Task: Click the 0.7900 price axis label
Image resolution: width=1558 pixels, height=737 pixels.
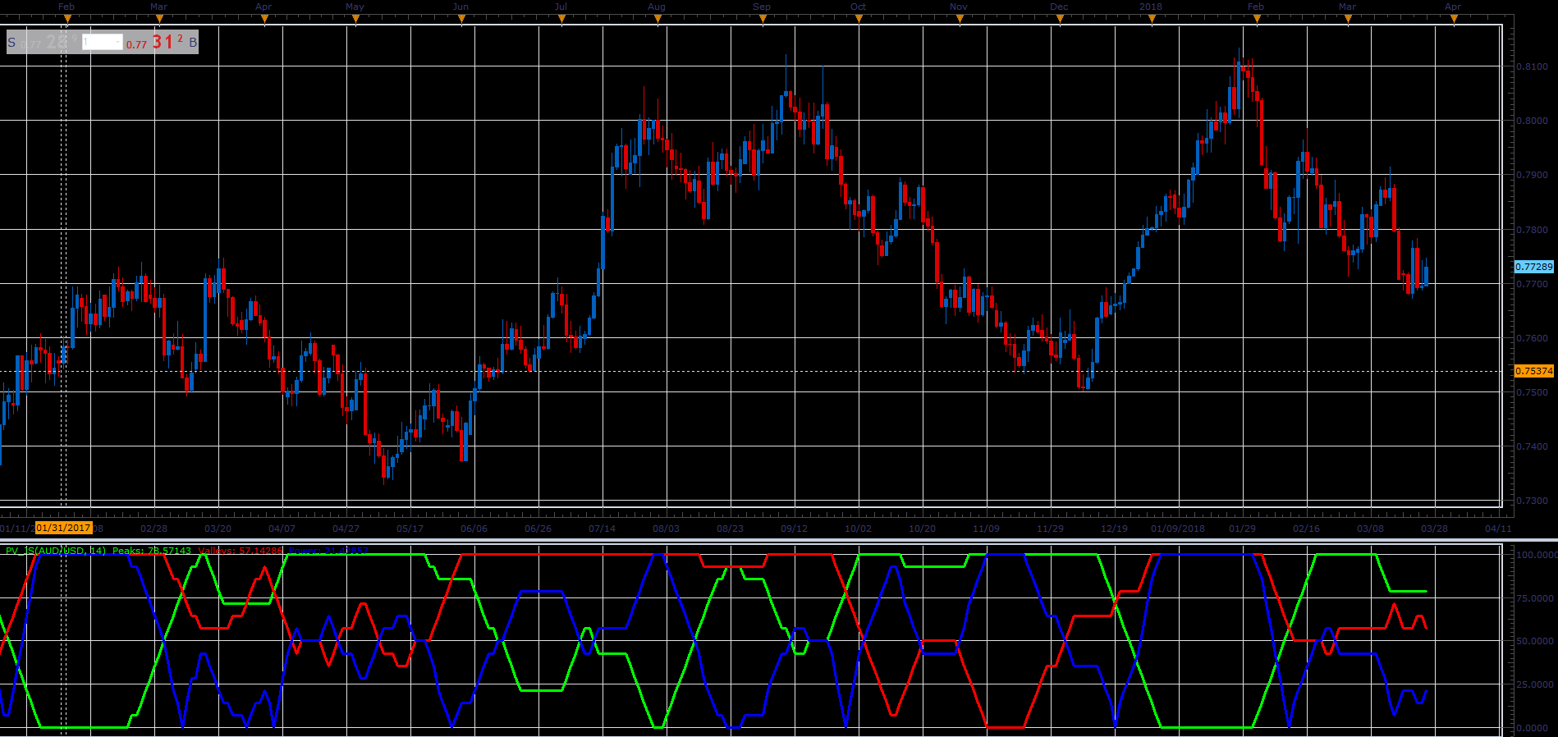Action: coord(1532,175)
